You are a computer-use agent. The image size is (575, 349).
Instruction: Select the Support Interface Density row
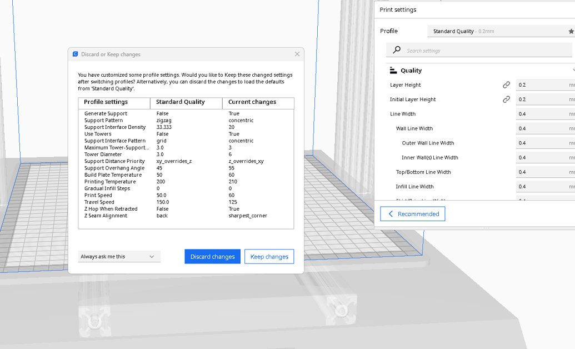tap(186, 127)
